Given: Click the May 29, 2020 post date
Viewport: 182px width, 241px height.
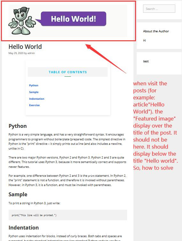Looking at the screenshot, I should pos(16,53).
